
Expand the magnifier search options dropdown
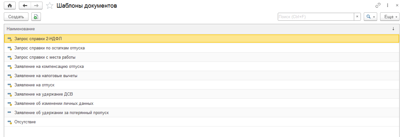(370, 17)
